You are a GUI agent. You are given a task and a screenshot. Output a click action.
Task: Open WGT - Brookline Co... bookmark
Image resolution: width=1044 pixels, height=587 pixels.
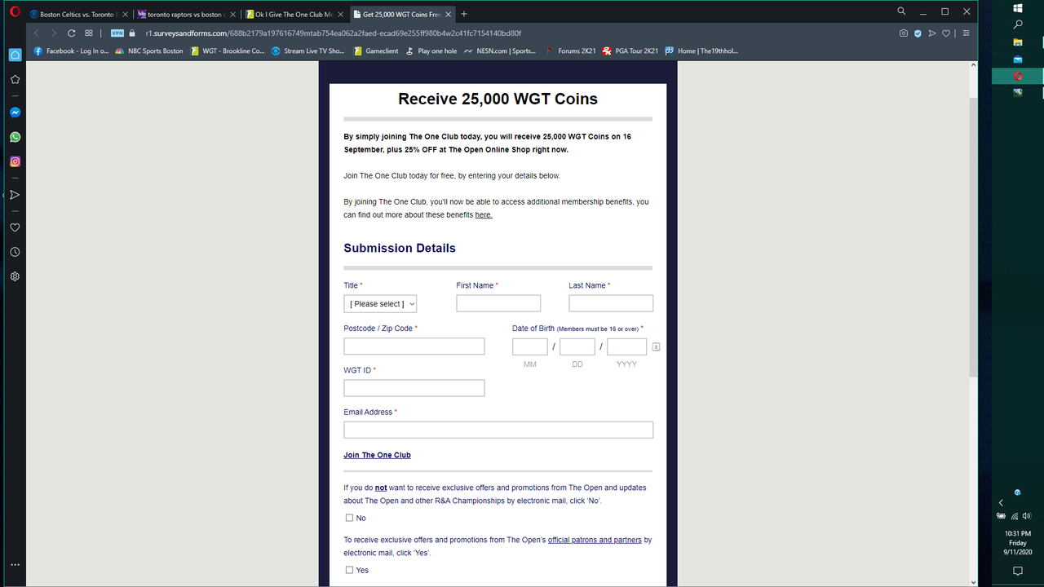[228, 51]
